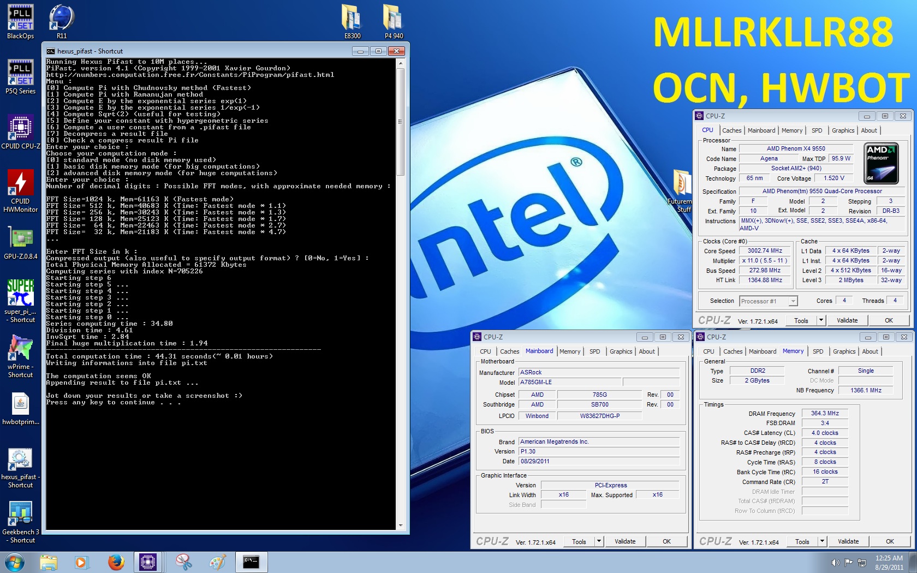Click the Core Speed value 3002.74 MHz
This screenshot has height=573, width=917.
tap(765, 250)
